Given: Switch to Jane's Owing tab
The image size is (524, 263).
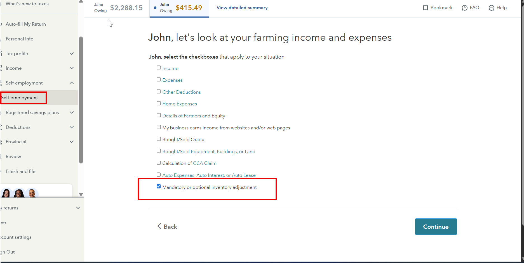Looking at the screenshot, I should click(x=118, y=8).
